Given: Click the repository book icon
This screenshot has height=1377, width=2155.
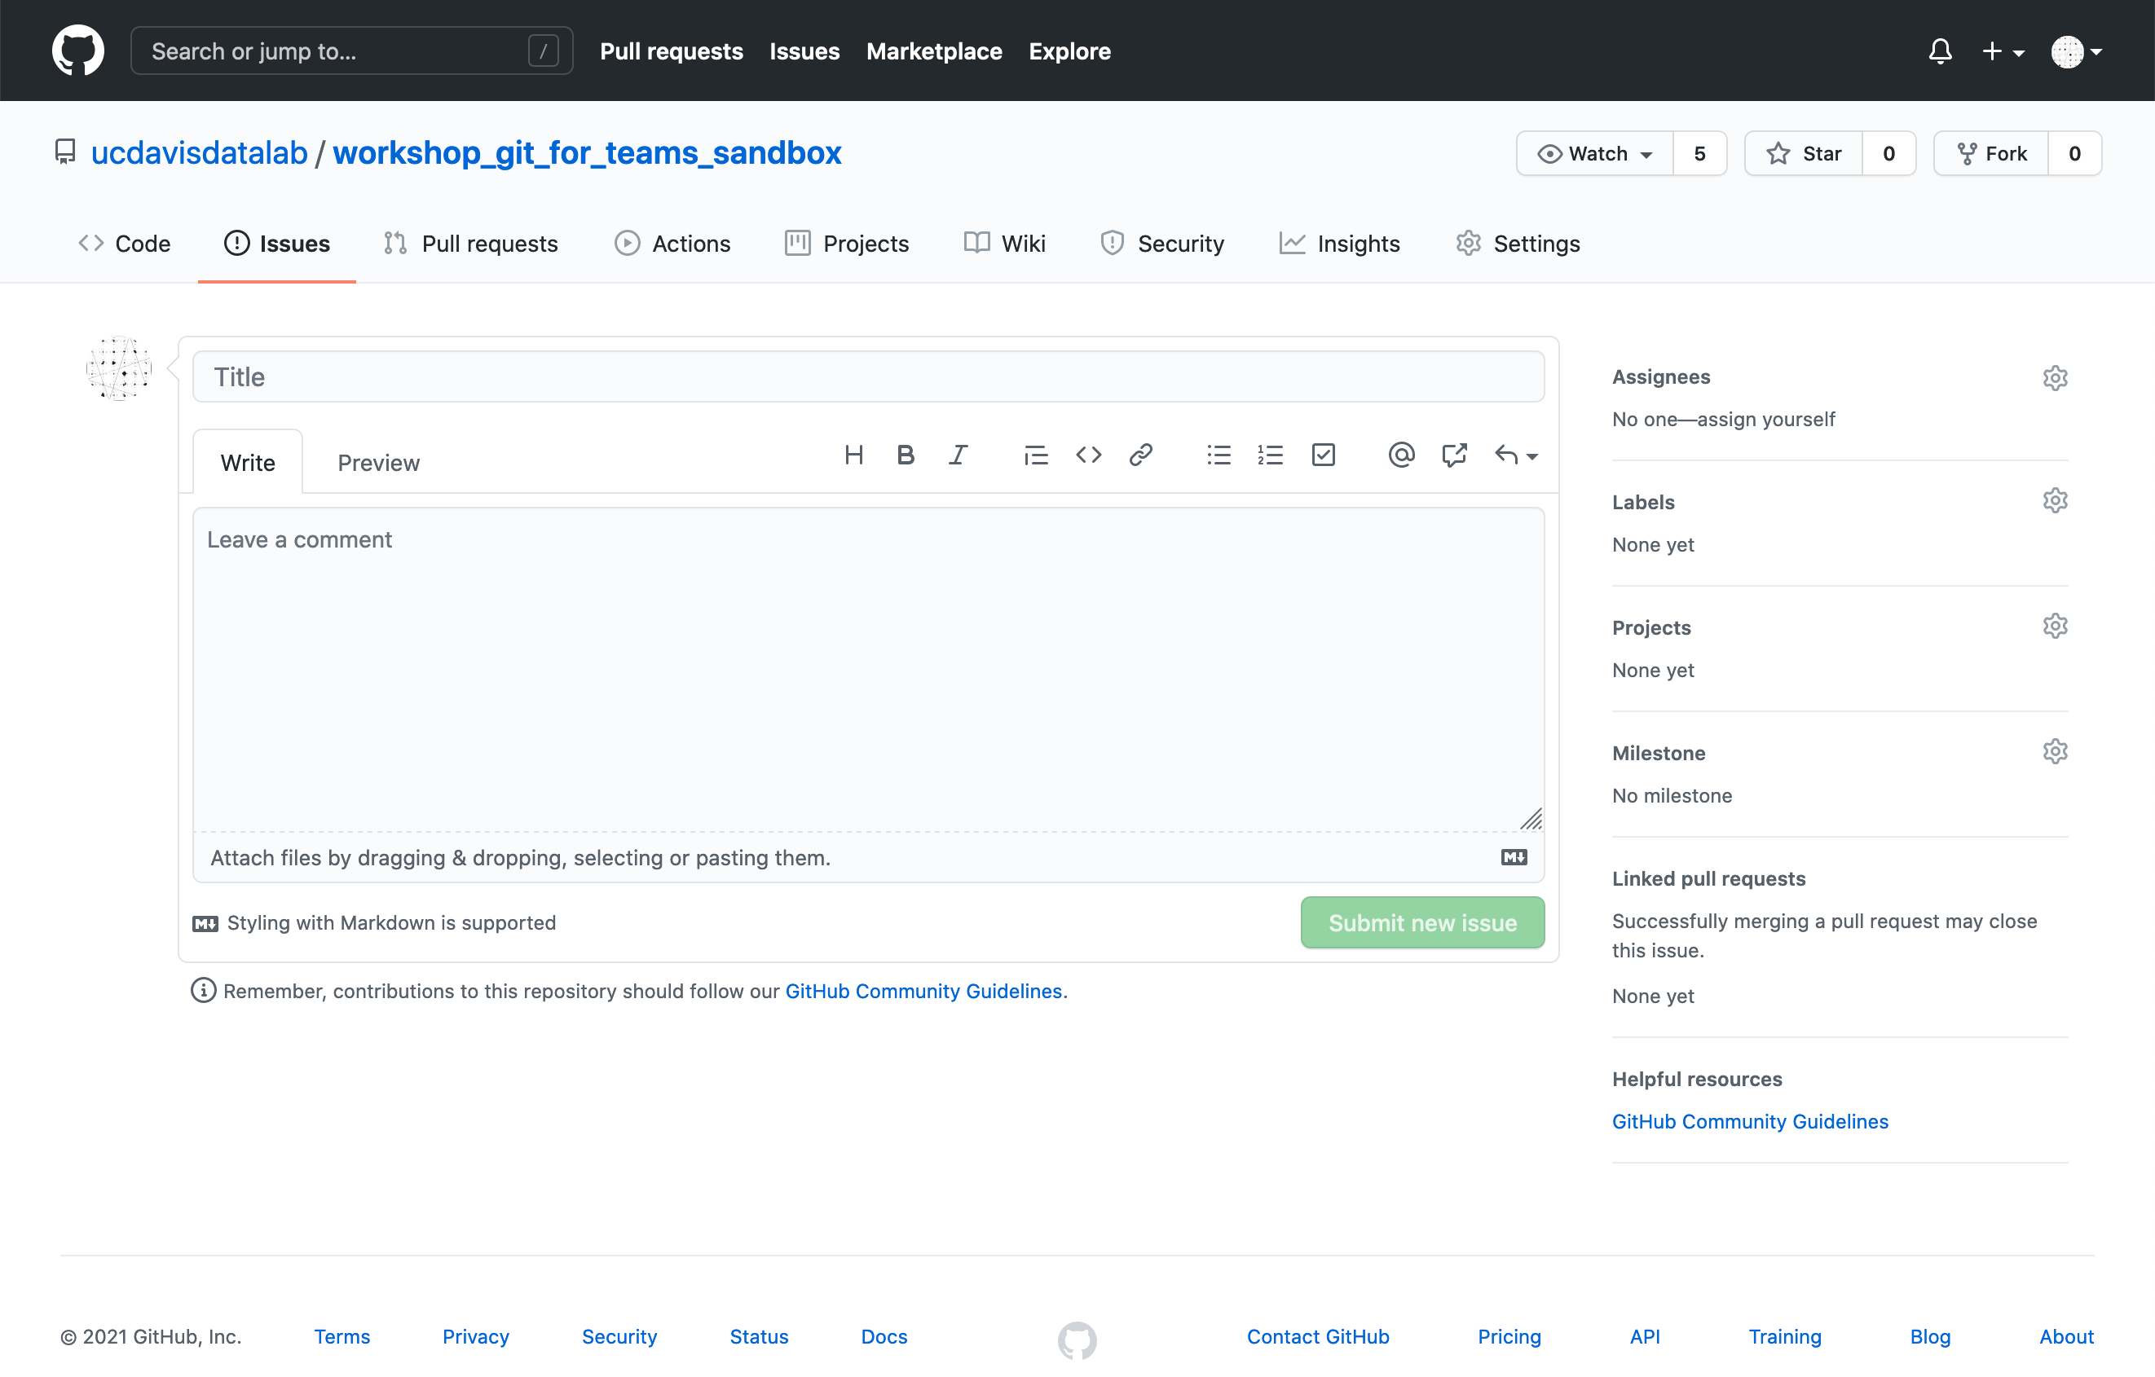Looking at the screenshot, I should pos(65,152).
